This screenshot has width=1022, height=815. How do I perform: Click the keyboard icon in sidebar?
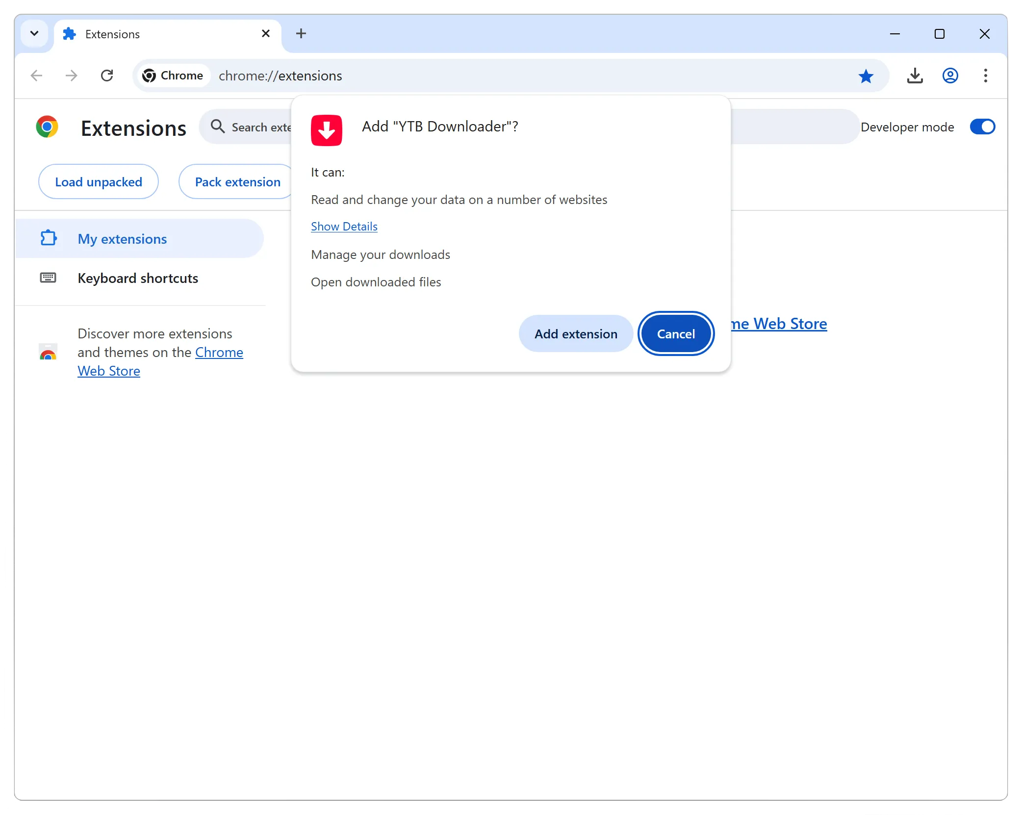pyautogui.click(x=48, y=278)
